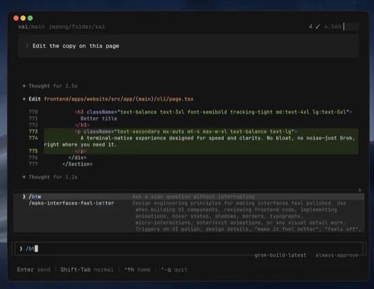Click the 'Shift-Tab normal' mode hint
374x289 pixels.
(87, 269)
